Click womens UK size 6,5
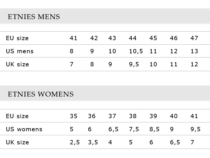The height and width of the screenshot is (158, 210). pyautogui.click(x=175, y=142)
